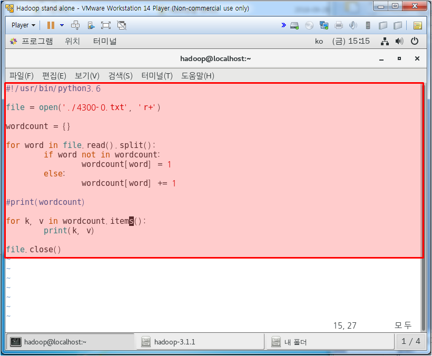This screenshot has height=356, width=432.
Task: Switch the ko input language indicator
Action: point(319,41)
